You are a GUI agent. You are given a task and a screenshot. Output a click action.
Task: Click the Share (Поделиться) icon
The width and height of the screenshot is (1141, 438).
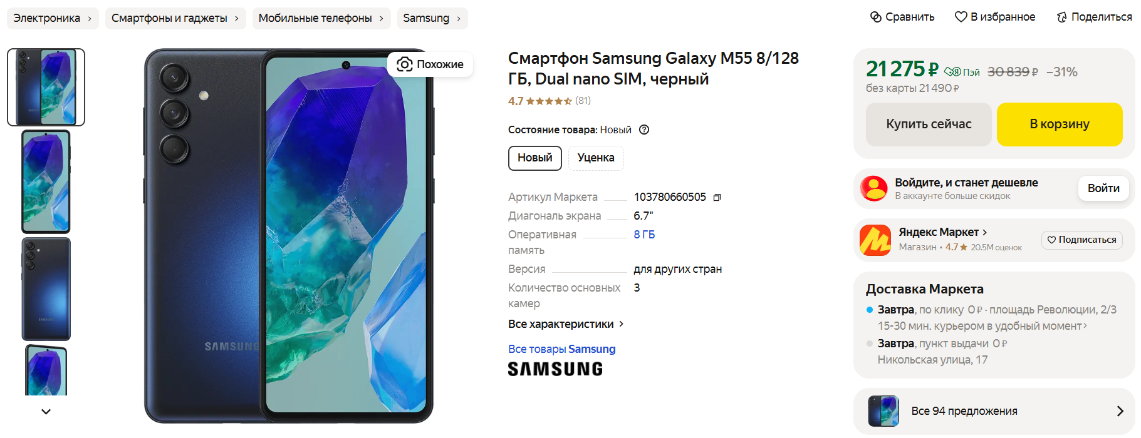1061,17
